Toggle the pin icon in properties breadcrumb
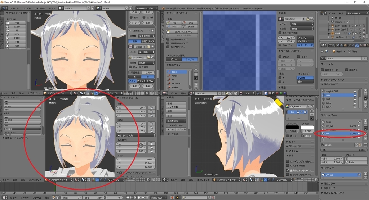This screenshot has height=200, width=369. (322, 51)
